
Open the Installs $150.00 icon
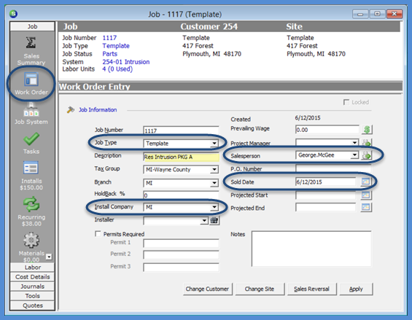point(31,168)
